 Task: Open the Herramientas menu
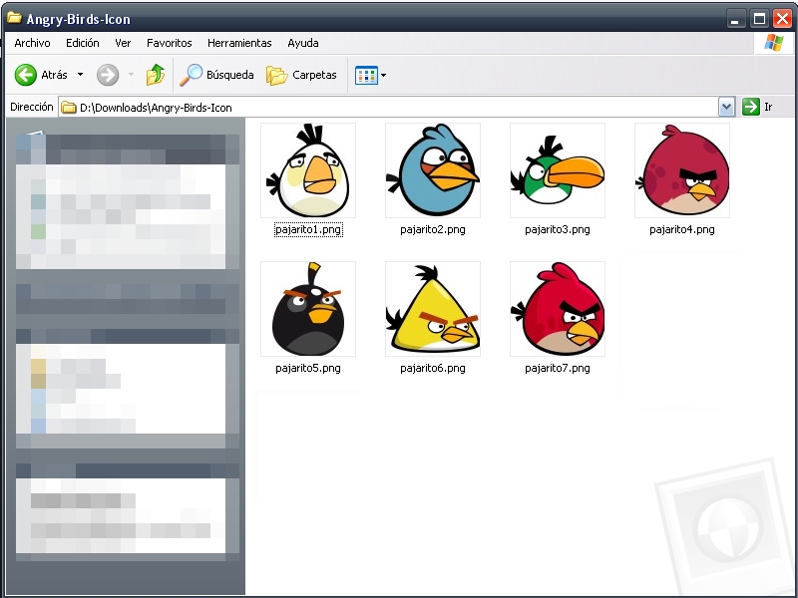[239, 43]
